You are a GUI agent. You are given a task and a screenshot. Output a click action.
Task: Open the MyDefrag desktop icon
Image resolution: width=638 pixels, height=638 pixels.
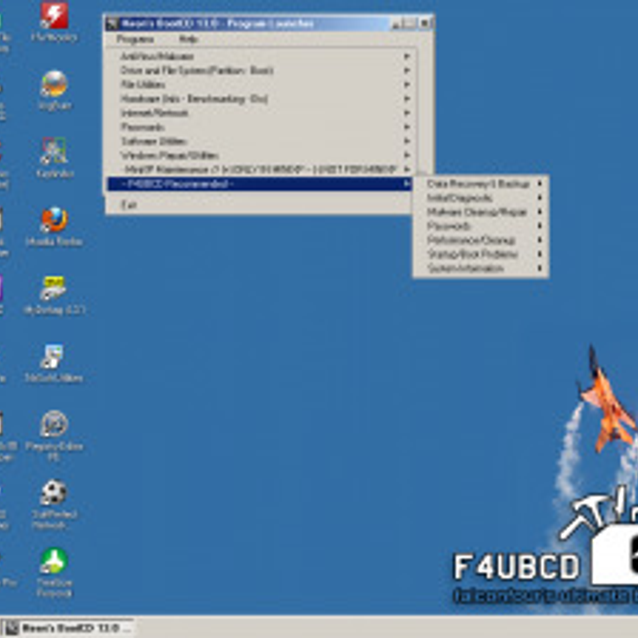[54, 288]
